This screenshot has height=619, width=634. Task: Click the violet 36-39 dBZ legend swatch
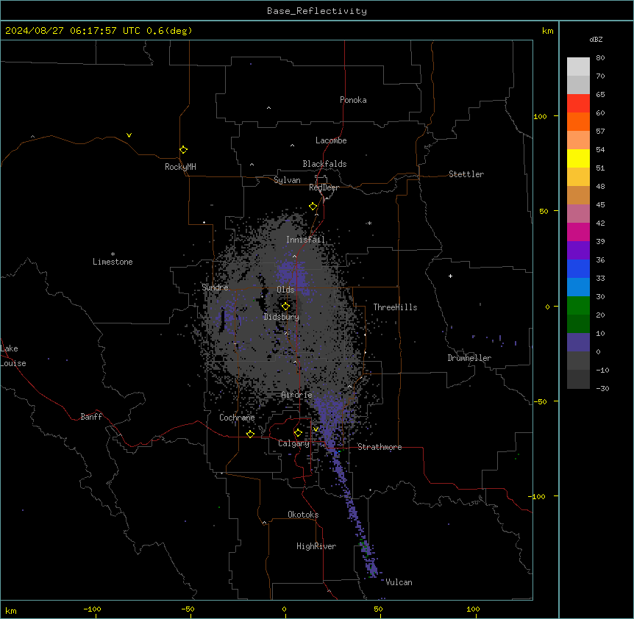coord(578,251)
